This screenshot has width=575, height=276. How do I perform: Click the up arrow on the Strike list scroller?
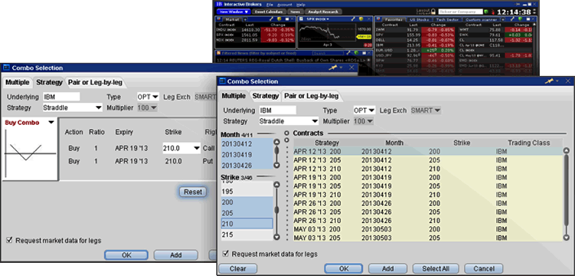point(277,184)
